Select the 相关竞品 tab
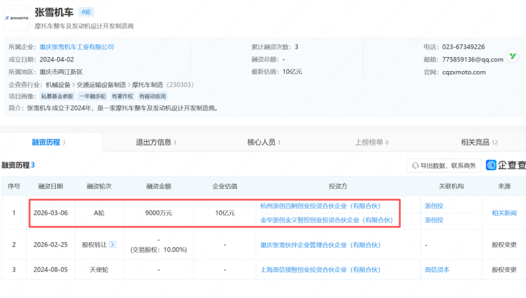Image resolution: width=526 pixels, height=298 pixels. (476, 143)
